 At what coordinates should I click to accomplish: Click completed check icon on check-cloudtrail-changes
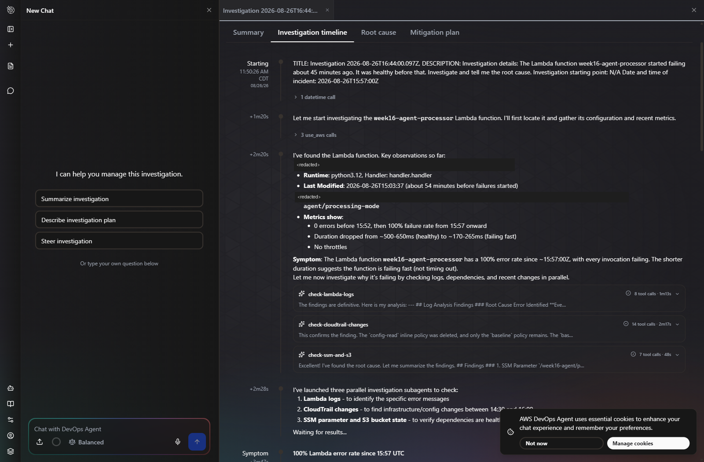[626, 324]
